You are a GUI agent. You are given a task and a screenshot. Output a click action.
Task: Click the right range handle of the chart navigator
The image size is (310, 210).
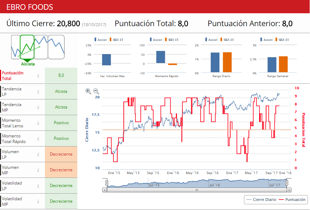tap(287, 183)
